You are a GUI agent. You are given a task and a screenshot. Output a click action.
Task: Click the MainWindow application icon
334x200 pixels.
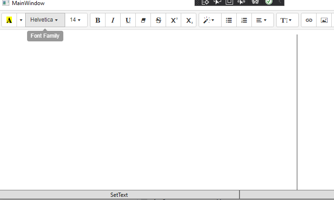6,3
